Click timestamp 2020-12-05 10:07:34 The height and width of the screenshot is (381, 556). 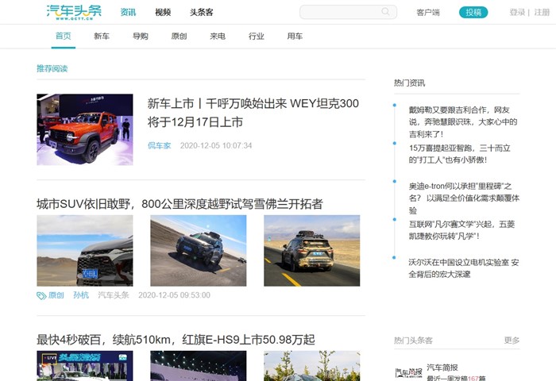pyautogui.click(x=216, y=146)
